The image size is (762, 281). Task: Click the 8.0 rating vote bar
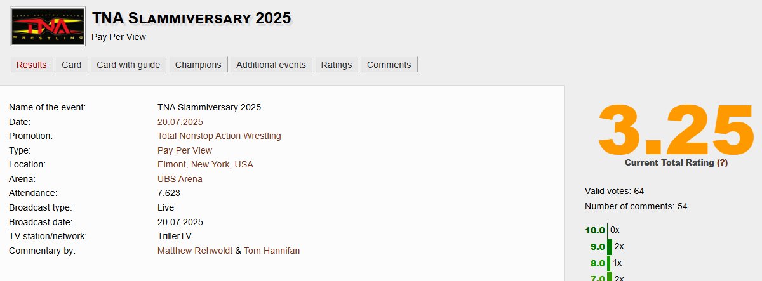(609, 262)
